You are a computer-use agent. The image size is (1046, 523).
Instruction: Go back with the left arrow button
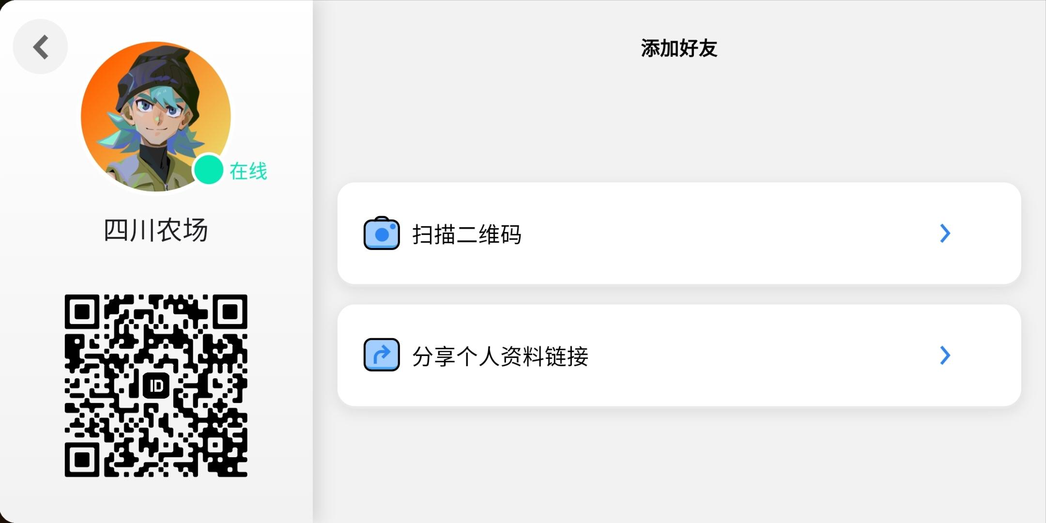(x=40, y=46)
